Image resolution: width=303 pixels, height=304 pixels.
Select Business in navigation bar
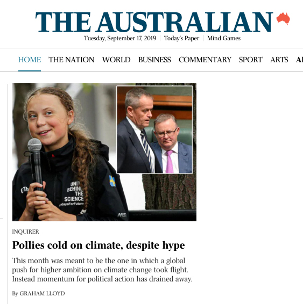[154, 60]
